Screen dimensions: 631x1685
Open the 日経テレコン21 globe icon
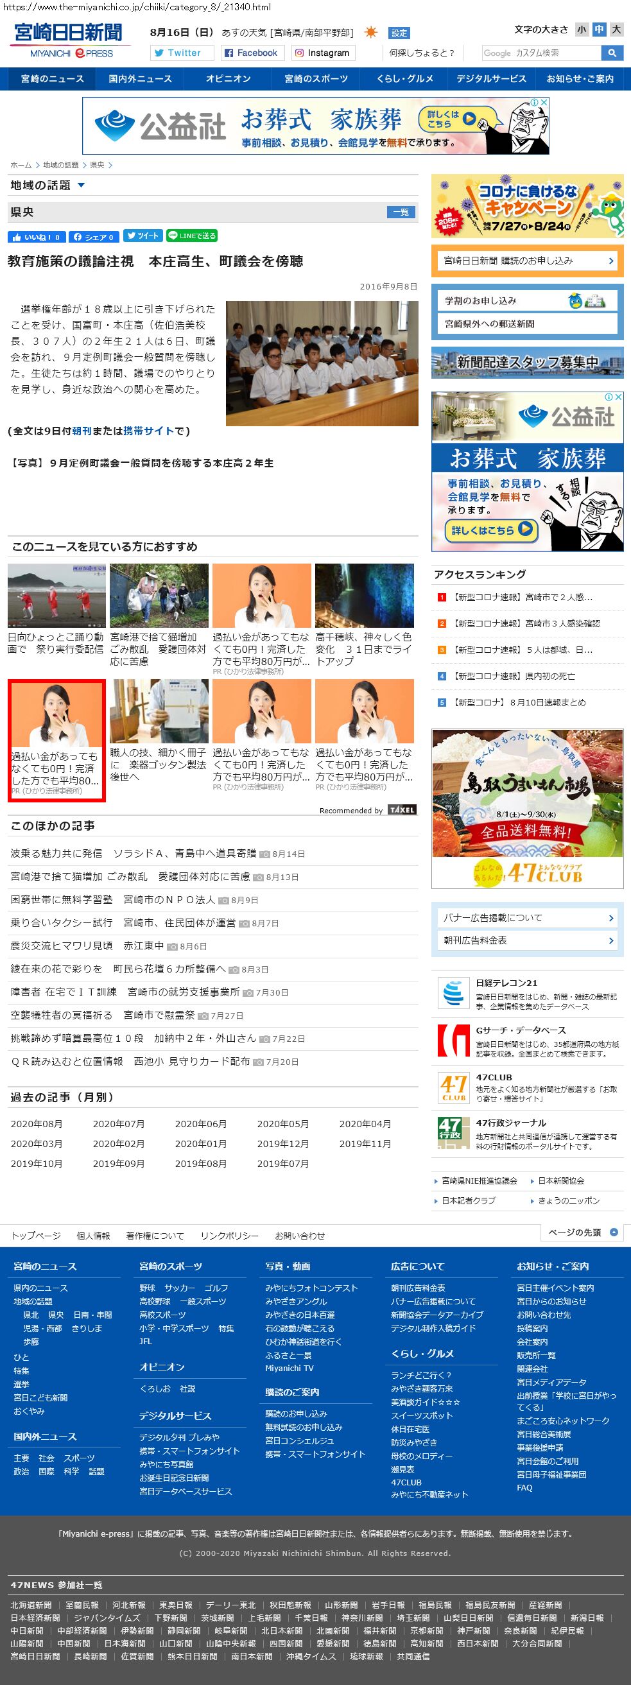pos(453,993)
